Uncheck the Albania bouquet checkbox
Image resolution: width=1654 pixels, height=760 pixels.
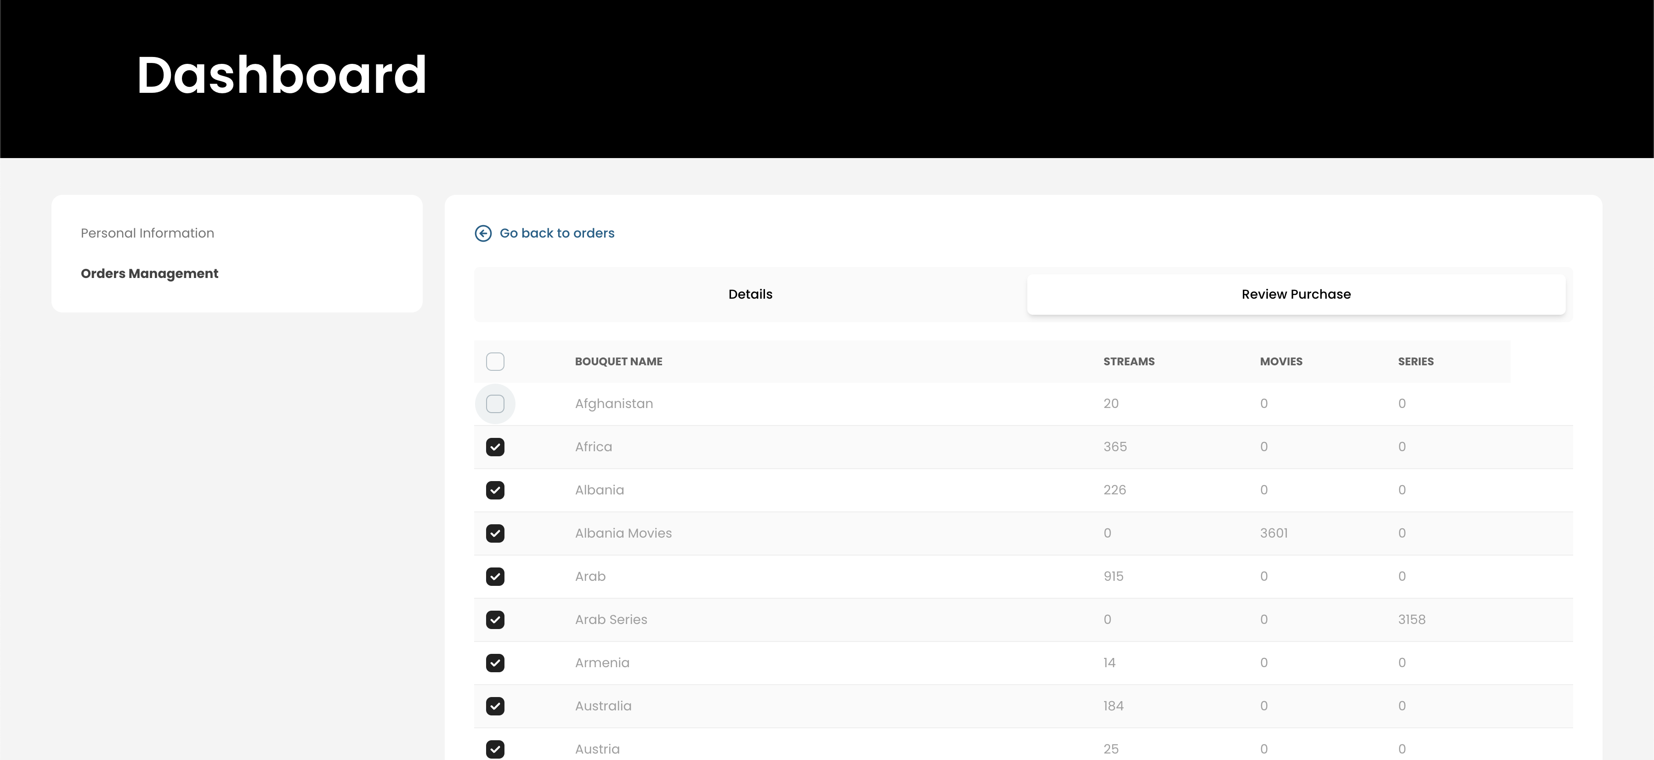495,490
